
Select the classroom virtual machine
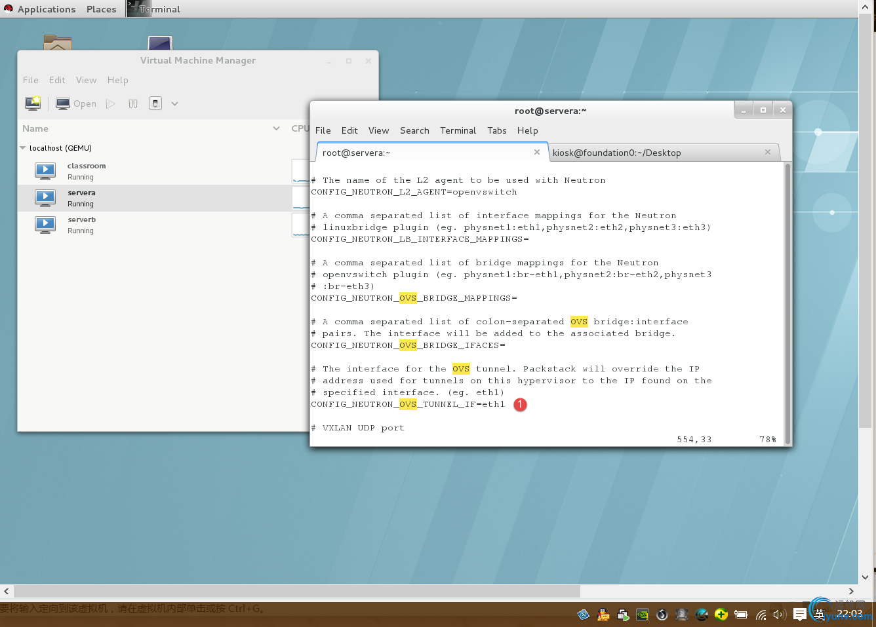point(86,171)
